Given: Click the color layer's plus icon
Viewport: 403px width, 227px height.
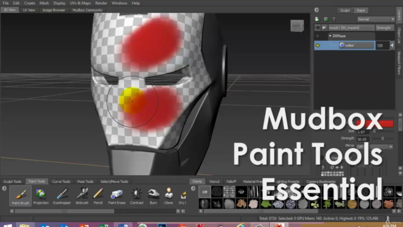Looking at the screenshot, I should click(x=392, y=45).
